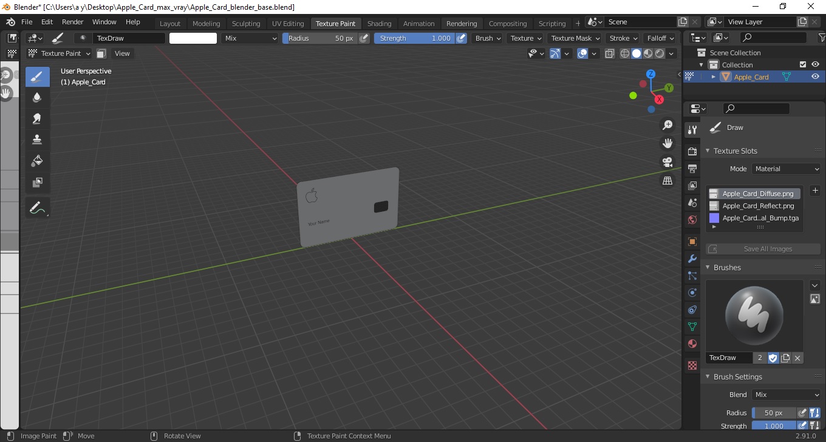Switch to the Shading workspace tab
This screenshot has height=442, width=826.
(379, 24)
